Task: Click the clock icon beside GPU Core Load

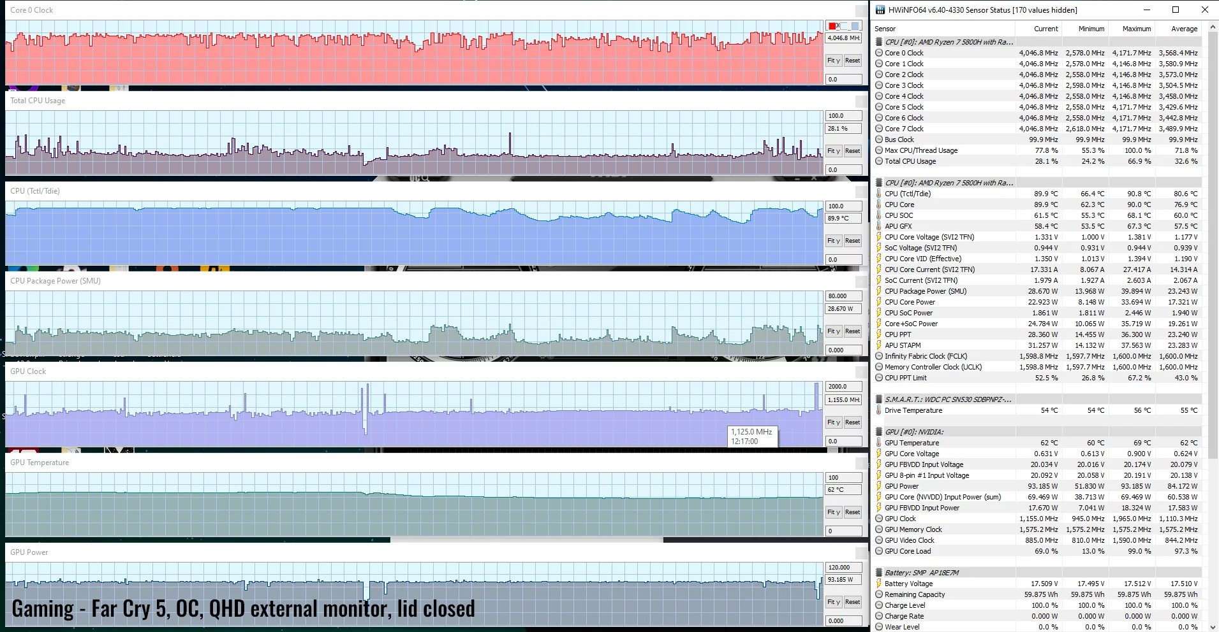Action: 879,551
